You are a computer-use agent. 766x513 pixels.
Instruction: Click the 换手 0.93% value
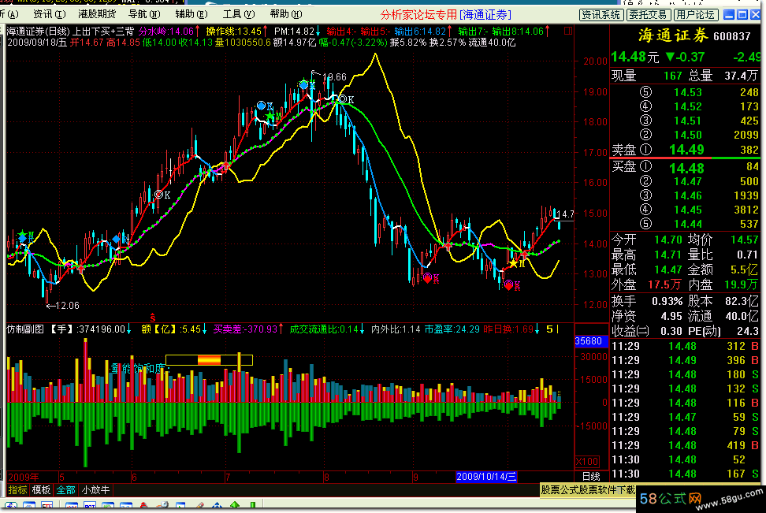(x=667, y=301)
